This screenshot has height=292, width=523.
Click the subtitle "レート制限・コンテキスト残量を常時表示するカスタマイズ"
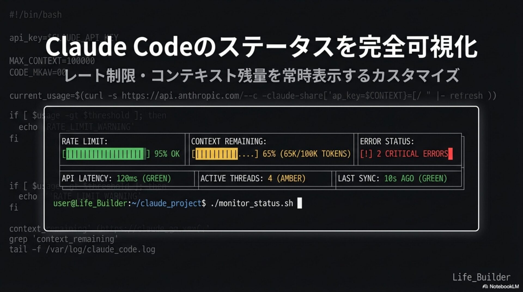pyautogui.click(x=262, y=75)
